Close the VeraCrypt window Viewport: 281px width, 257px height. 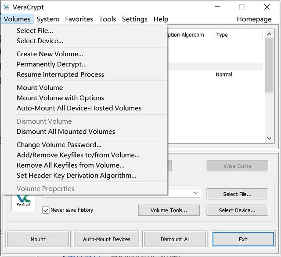click(267, 7)
